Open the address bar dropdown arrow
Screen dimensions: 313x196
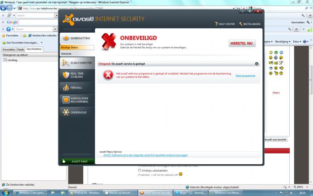click(233, 8)
